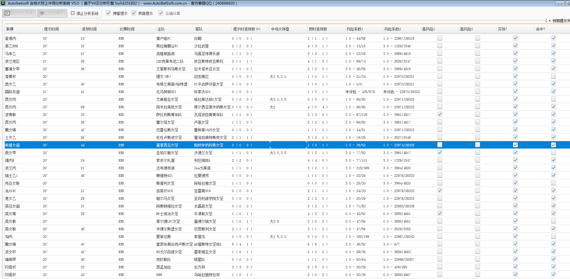The height and width of the screenshot is (279, 570).
Task: Click the cloud icon on 云端连接中
Action: click(42, 13)
